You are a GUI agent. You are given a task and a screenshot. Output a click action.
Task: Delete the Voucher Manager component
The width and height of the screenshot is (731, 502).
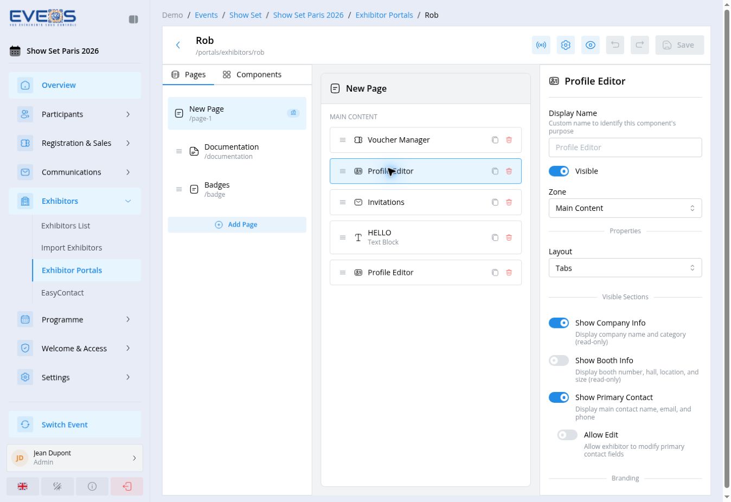point(509,140)
